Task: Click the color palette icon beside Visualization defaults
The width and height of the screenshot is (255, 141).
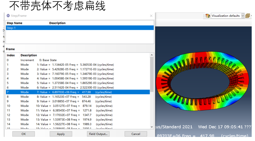Action: [x=207, y=16]
